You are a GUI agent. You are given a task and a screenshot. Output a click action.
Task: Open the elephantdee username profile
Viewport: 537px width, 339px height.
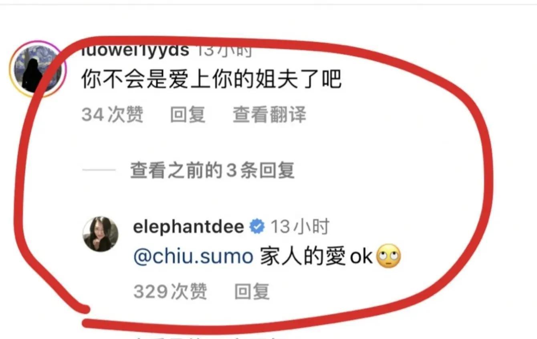(188, 227)
